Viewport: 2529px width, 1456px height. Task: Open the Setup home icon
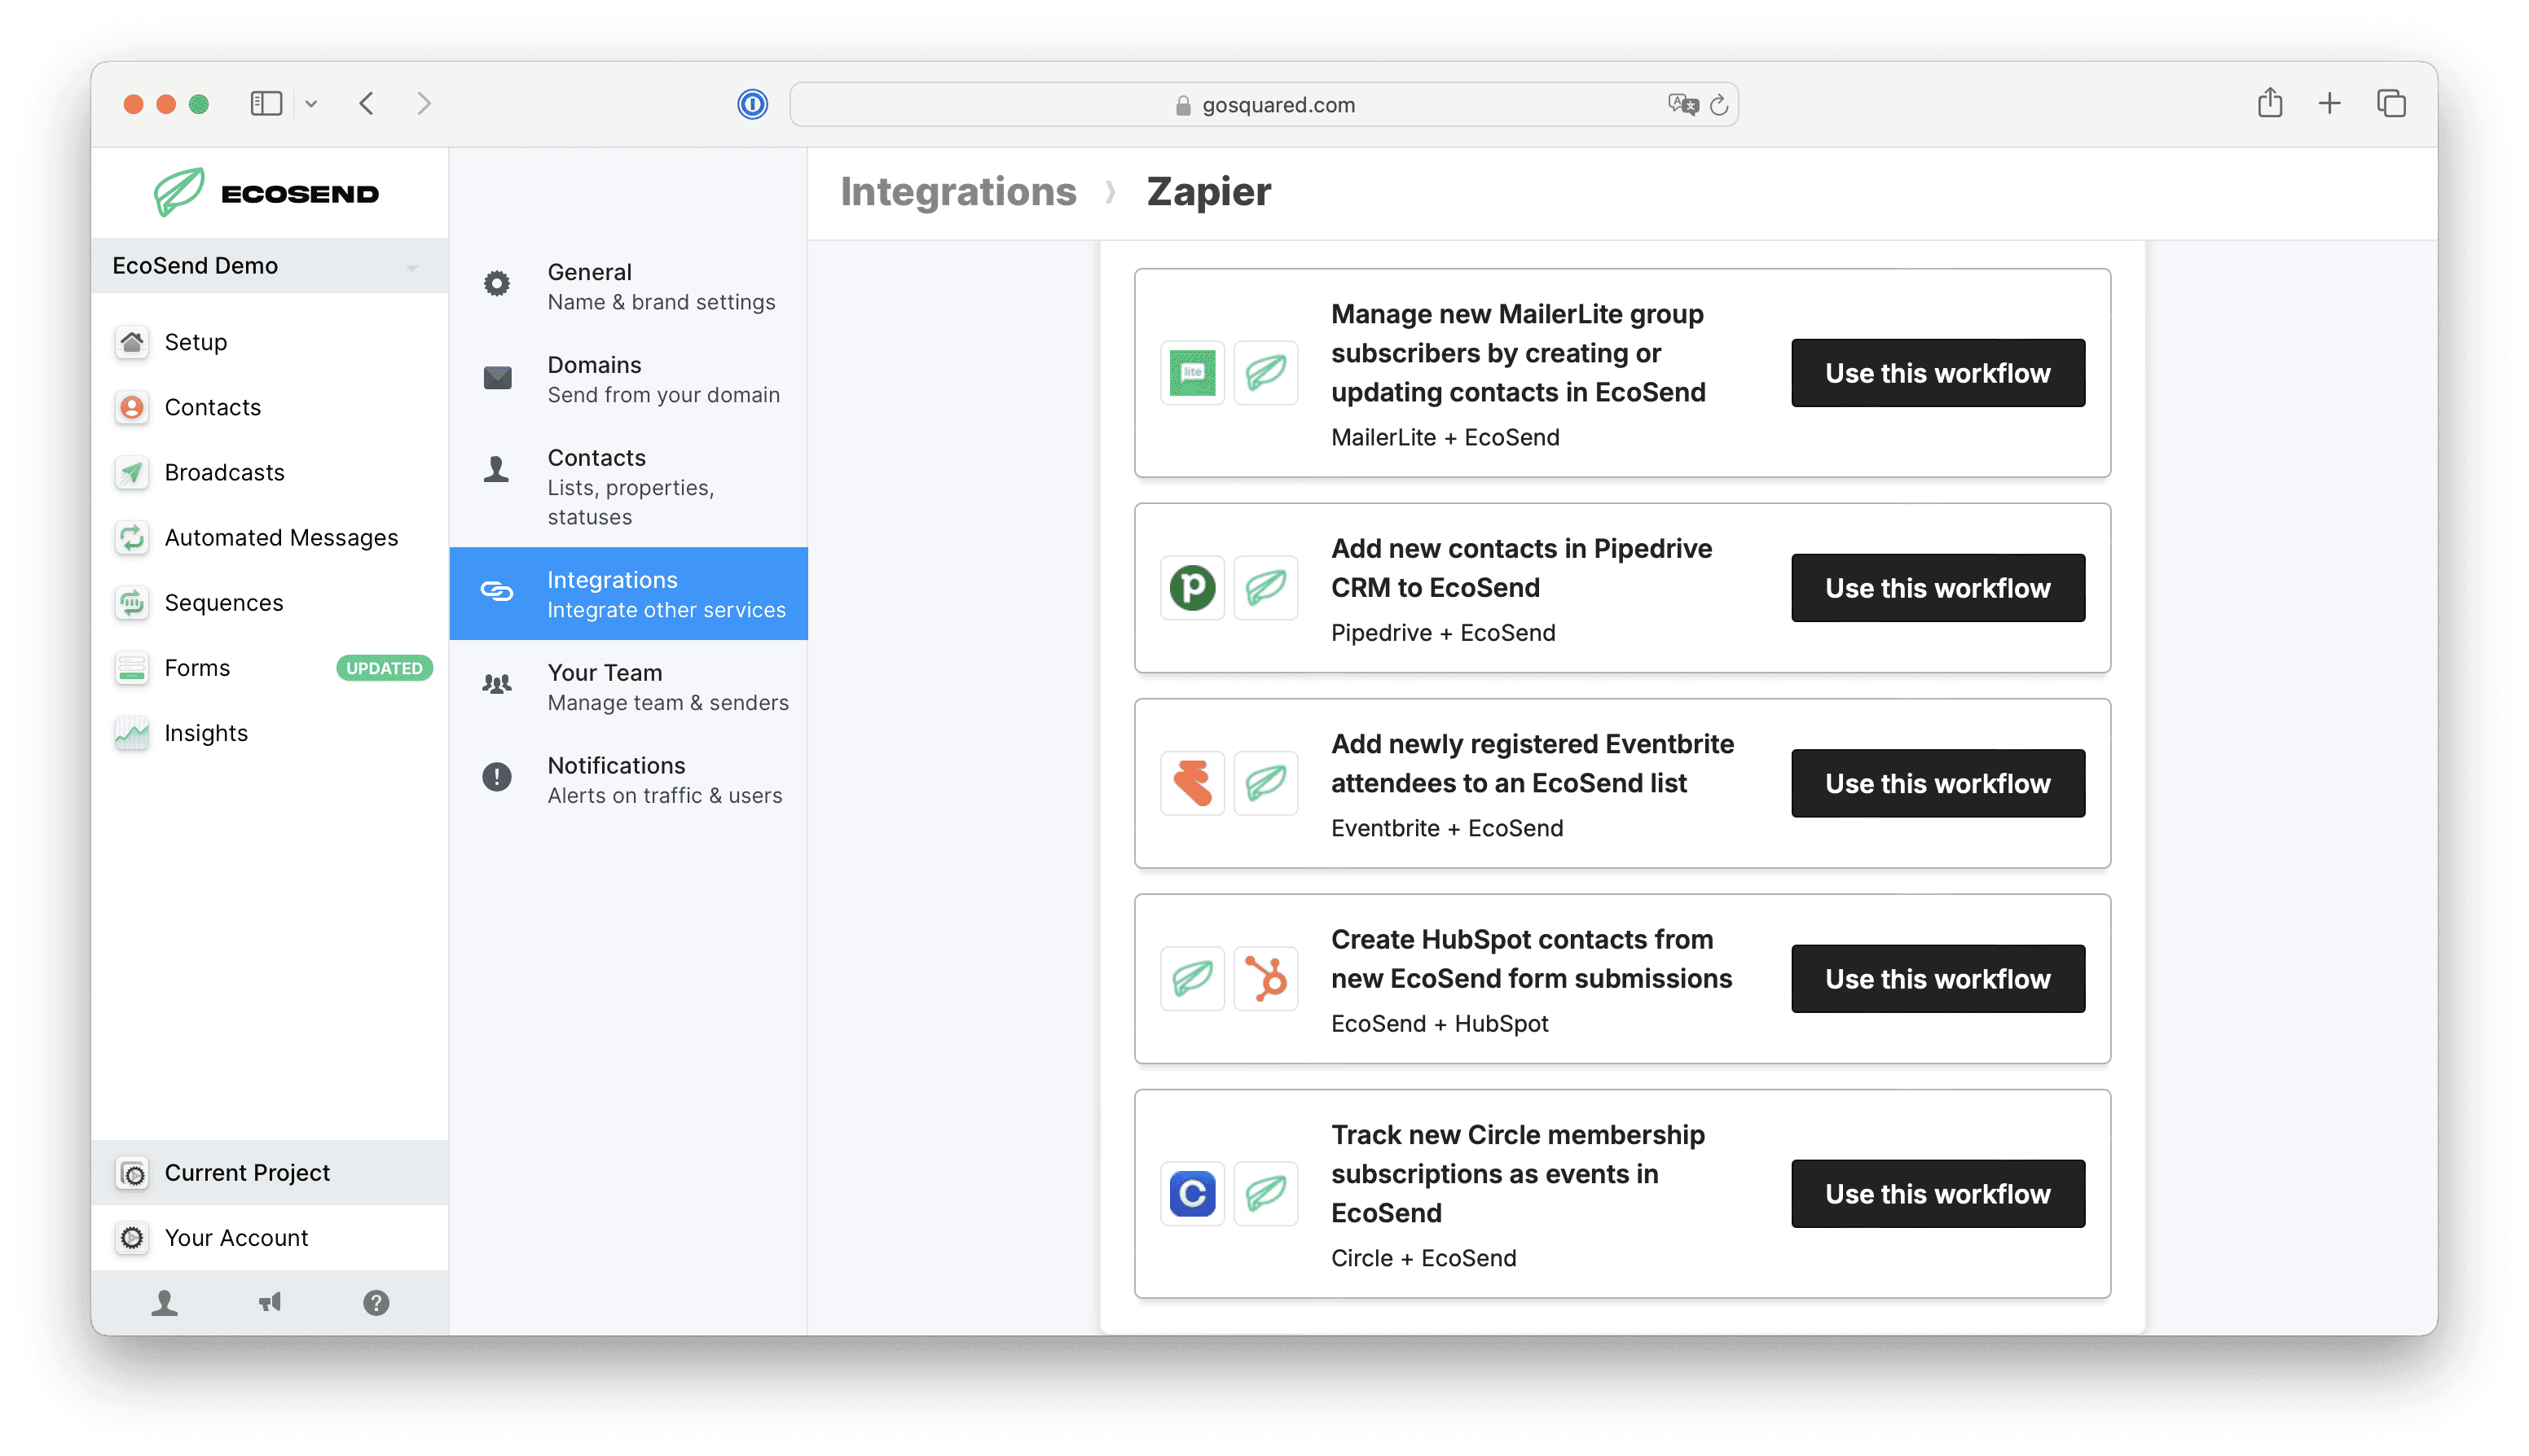(132, 342)
